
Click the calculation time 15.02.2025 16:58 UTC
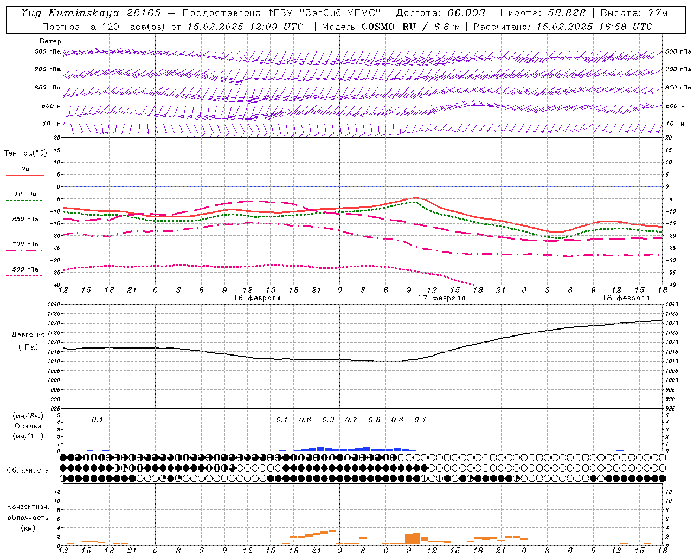coord(594,27)
